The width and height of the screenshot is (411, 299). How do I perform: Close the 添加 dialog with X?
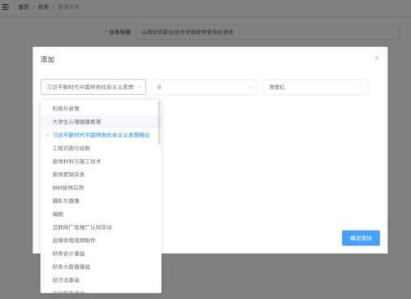pyautogui.click(x=377, y=58)
